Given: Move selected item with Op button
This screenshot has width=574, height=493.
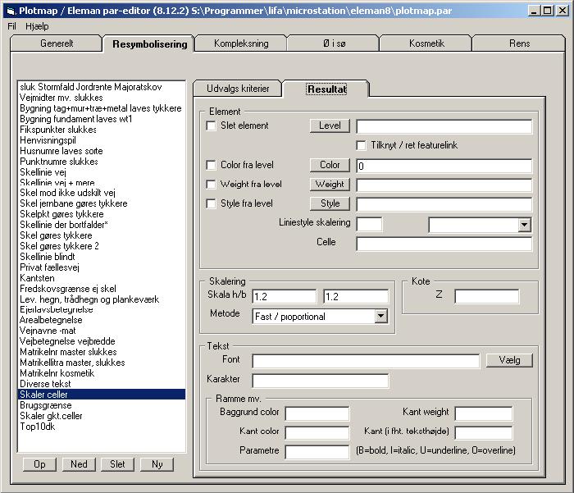Looking at the screenshot, I should pos(39,464).
